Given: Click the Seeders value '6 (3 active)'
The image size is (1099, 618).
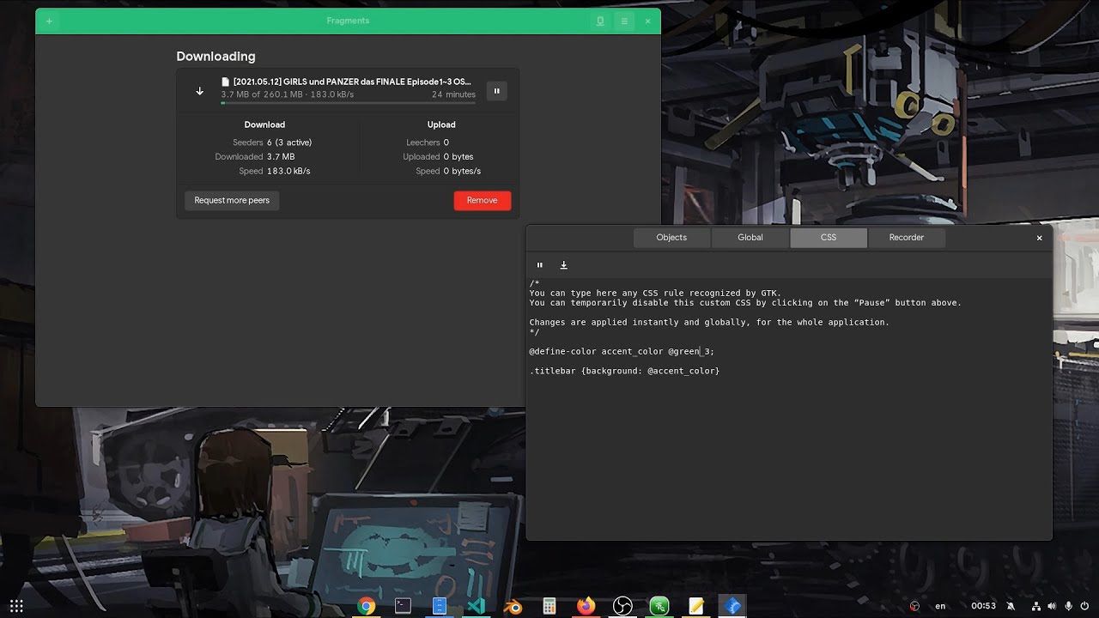Looking at the screenshot, I should point(289,142).
